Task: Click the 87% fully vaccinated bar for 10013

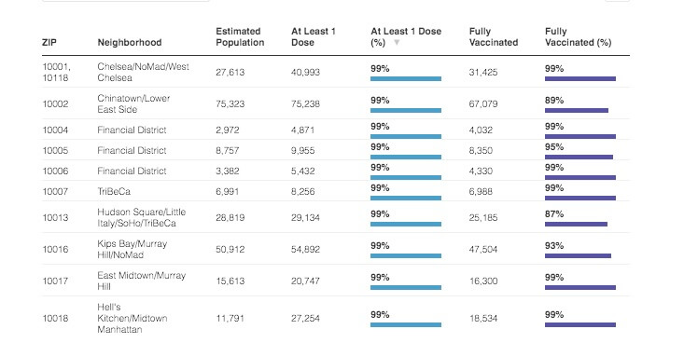Action: 576,225
